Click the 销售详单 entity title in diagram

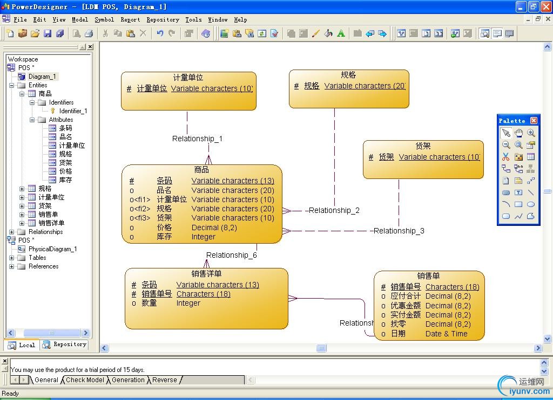pos(206,274)
